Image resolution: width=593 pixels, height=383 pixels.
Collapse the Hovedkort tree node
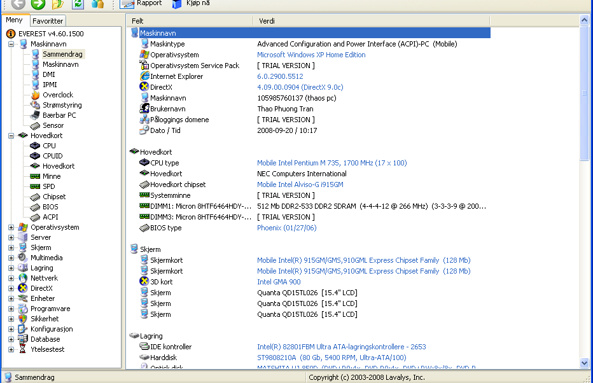pyautogui.click(x=11, y=136)
